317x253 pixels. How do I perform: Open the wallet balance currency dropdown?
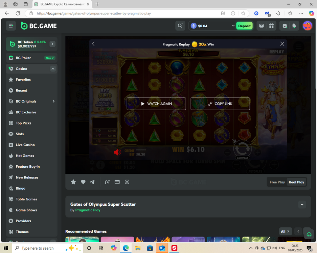pos(233,26)
